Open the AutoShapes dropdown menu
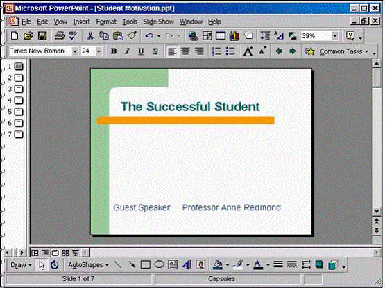 pyautogui.click(x=88, y=265)
